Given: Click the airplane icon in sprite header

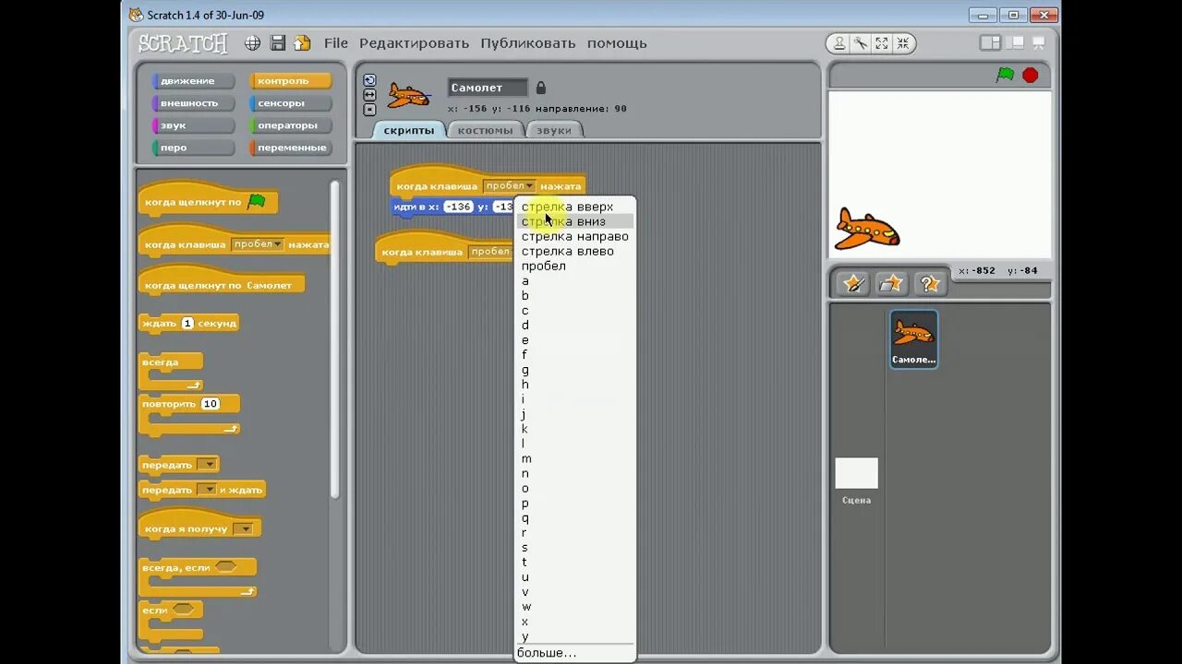Looking at the screenshot, I should click(408, 94).
